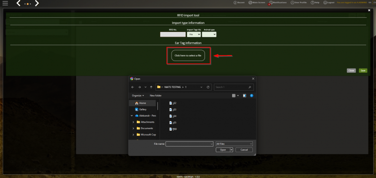Open the Import Tags Via dropdown
Screen dimensions: 376x178
click(194, 34)
